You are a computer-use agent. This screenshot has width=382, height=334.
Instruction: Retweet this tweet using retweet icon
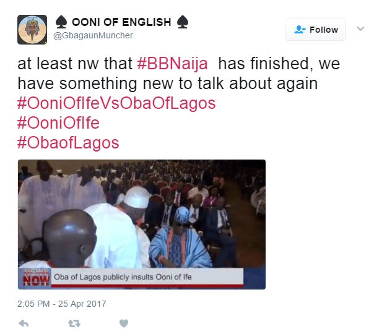pos(74,323)
